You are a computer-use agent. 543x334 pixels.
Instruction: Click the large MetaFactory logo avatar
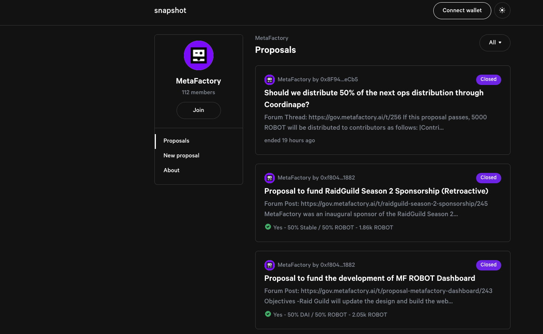tap(199, 55)
